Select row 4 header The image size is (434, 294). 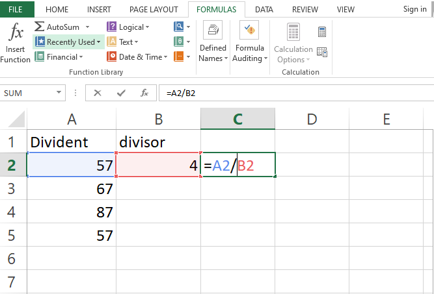pos(13,212)
